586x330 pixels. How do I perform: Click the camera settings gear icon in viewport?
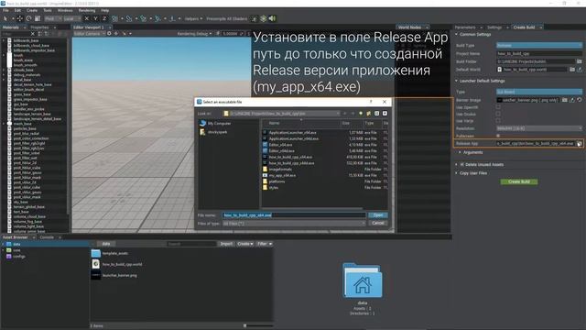pos(109,33)
